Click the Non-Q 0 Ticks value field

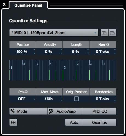tap(102, 52)
